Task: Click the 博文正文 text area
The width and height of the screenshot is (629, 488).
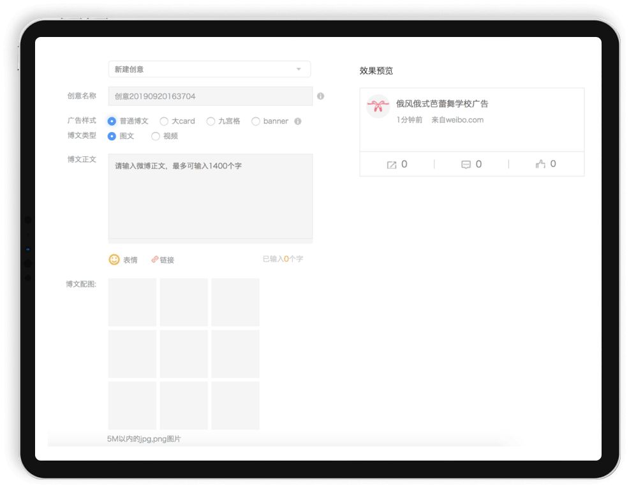Action: click(210, 196)
